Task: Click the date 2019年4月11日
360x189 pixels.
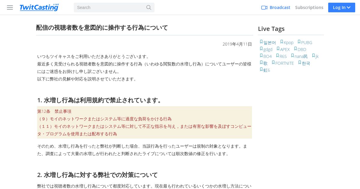Action: [237, 44]
